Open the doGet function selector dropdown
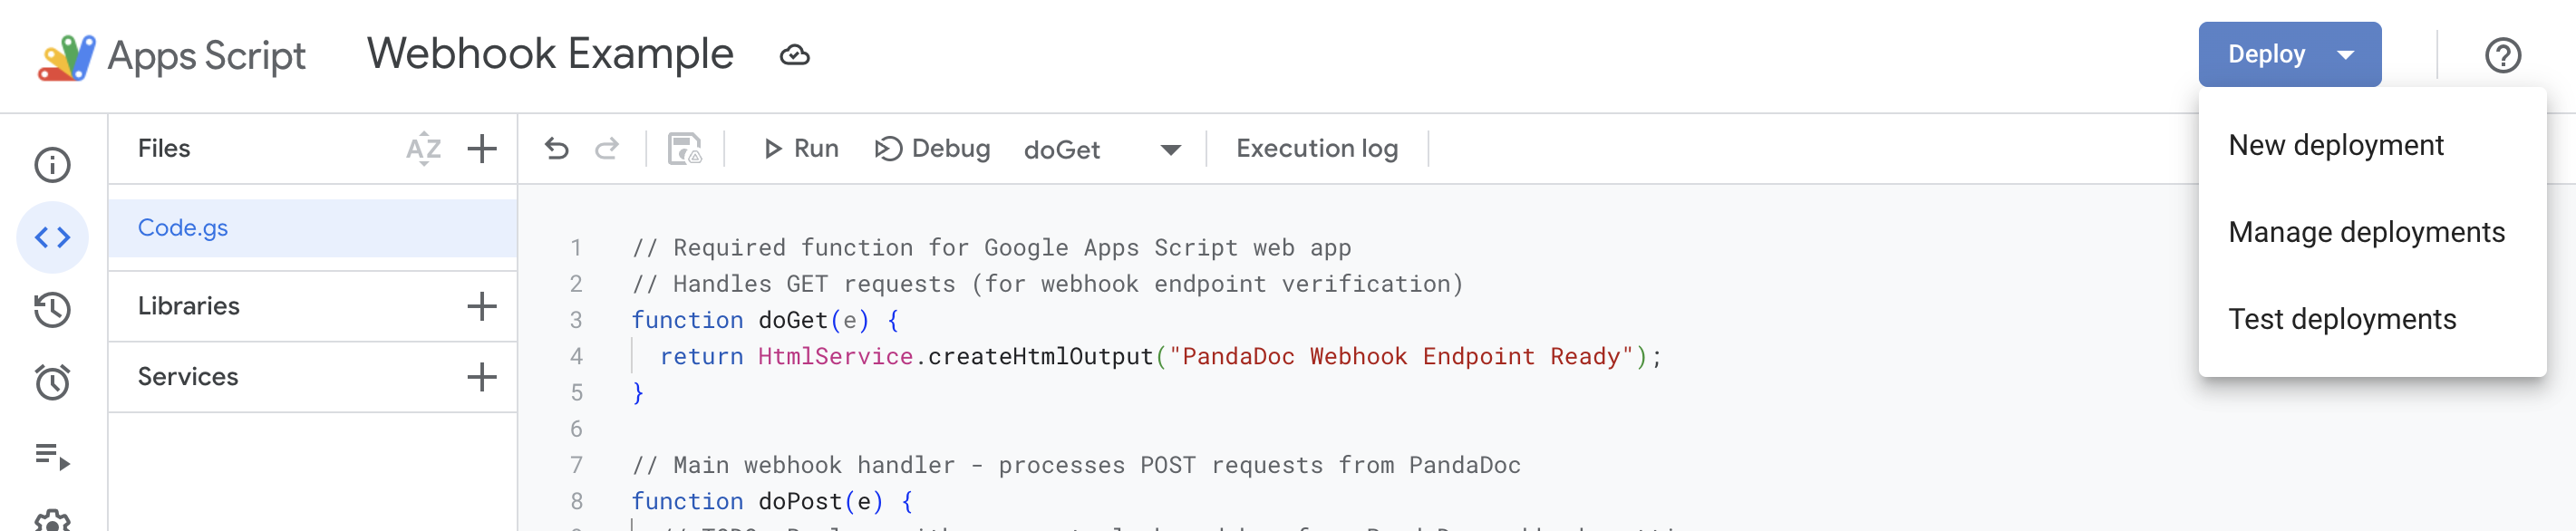 pyautogui.click(x=1102, y=150)
